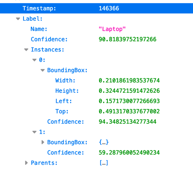Click the collapsed BoundingBox key under instance 1
The height and width of the screenshot is (169, 193).
(67, 142)
